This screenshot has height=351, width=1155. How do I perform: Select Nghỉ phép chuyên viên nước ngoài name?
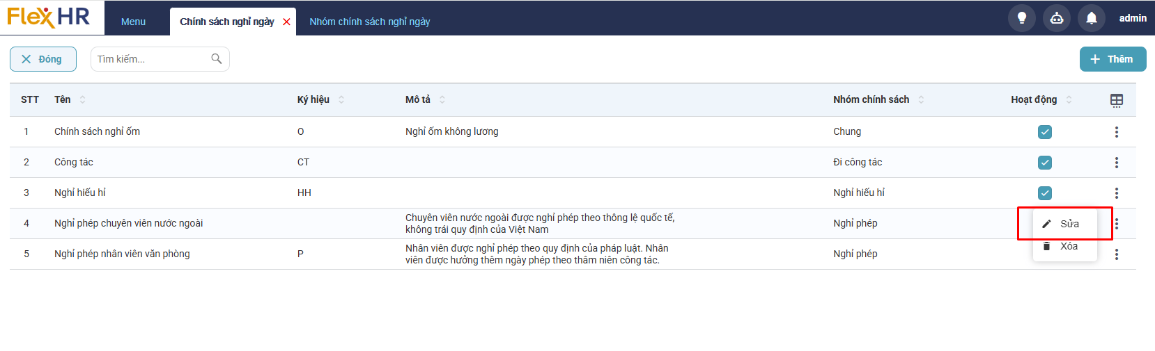coord(129,223)
